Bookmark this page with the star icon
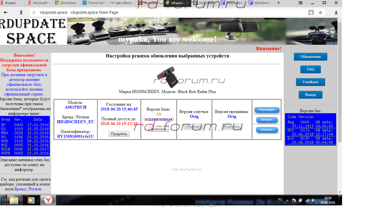This screenshot has width=372, height=207. click(320, 12)
